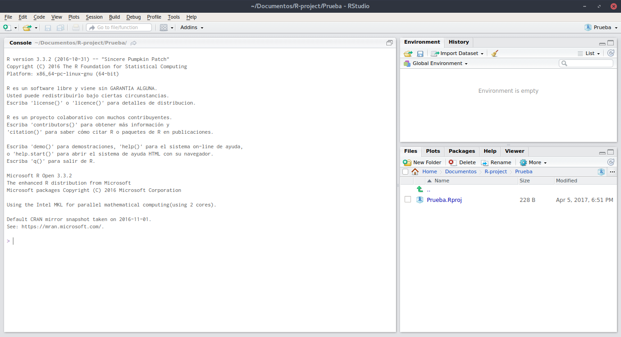Sort files by the Size column
Viewport: 621px width, 337px height.
[536, 181]
